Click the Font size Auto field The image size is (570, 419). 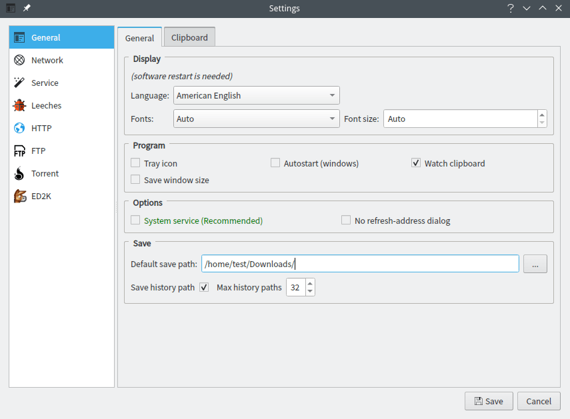(x=461, y=119)
